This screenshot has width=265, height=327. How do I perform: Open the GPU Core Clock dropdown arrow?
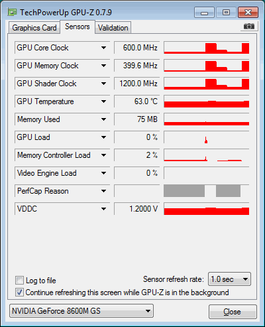click(103, 48)
